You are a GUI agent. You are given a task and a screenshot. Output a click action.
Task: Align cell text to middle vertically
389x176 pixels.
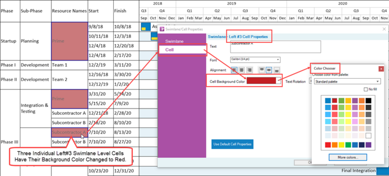click(269, 70)
